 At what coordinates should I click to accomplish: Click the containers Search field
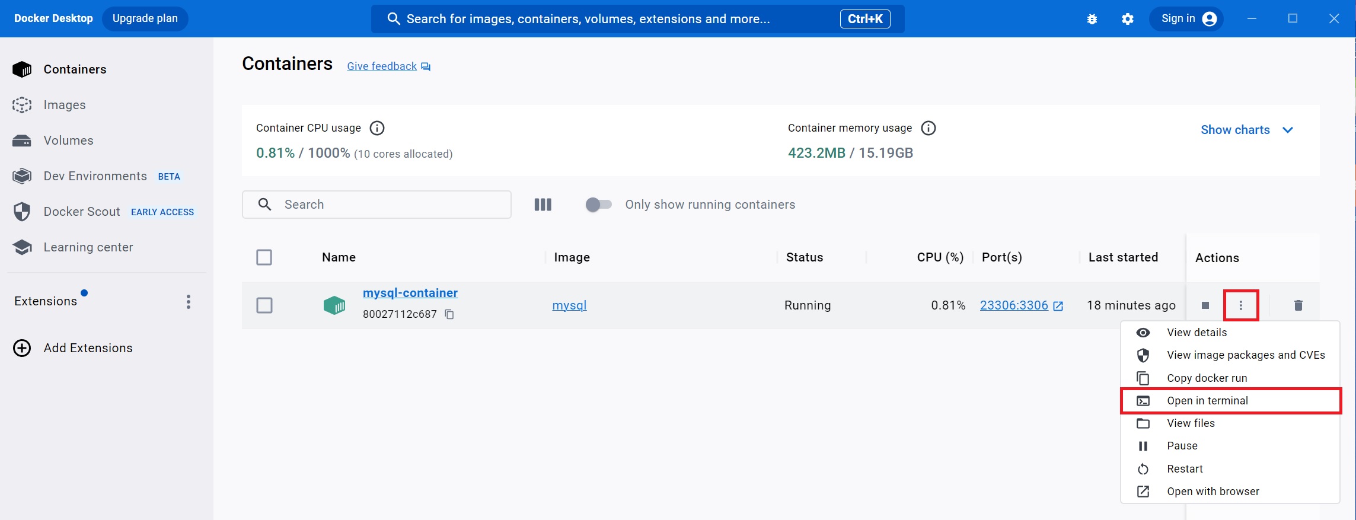[x=377, y=205]
